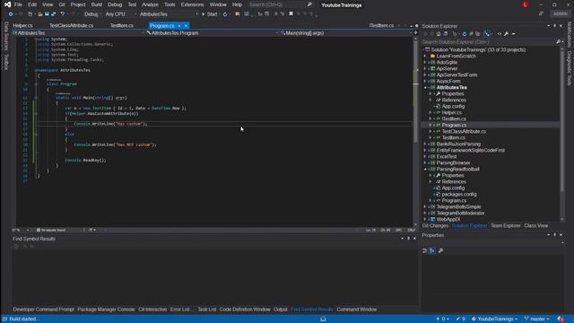574x323 pixels.
Task: Expand the WebAppDI project node
Action: 425,219
